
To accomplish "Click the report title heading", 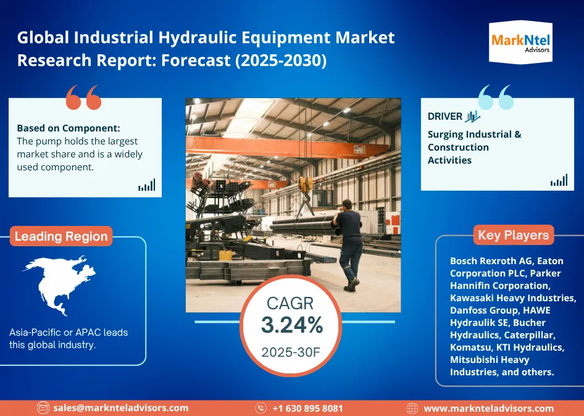I will pos(206,49).
